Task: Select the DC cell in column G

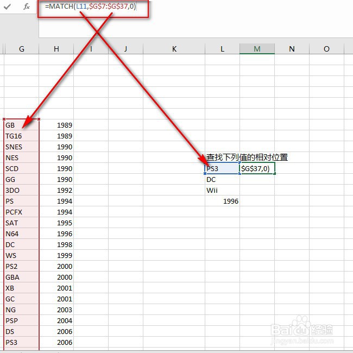Action: (x=22, y=244)
